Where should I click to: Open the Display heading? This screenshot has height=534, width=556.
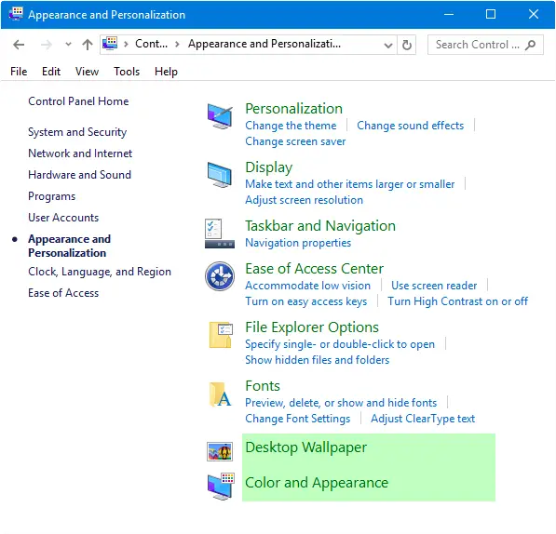pos(269,167)
